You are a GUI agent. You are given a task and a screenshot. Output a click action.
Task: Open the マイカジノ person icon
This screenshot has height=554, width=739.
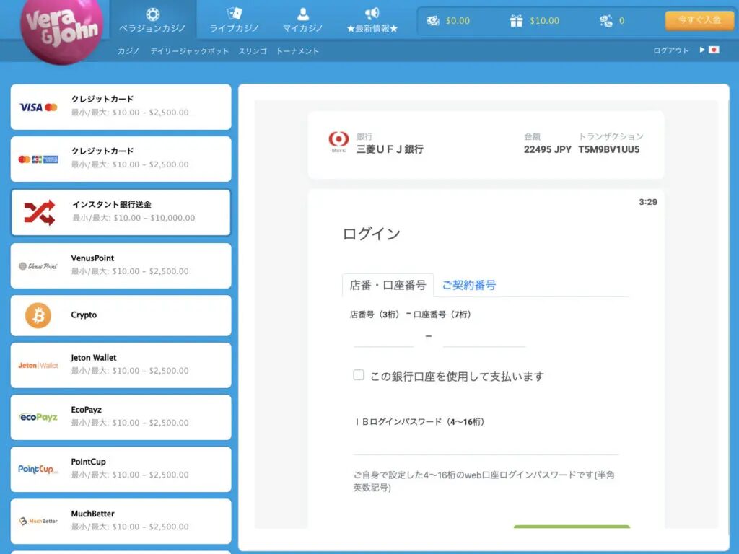pyautogui.click(x=303, y=14)
